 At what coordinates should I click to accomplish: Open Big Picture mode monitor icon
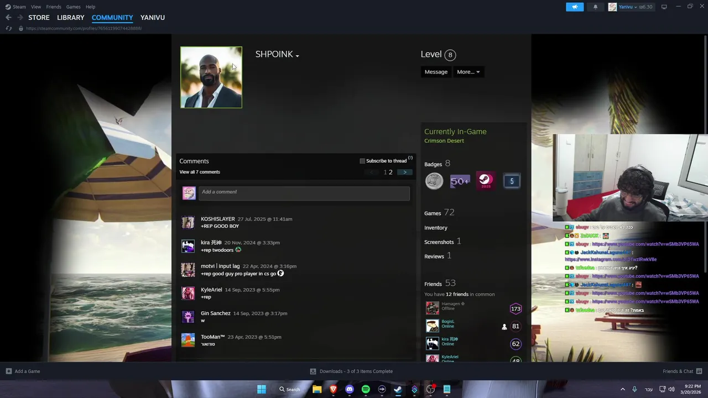tap(664, 7)
